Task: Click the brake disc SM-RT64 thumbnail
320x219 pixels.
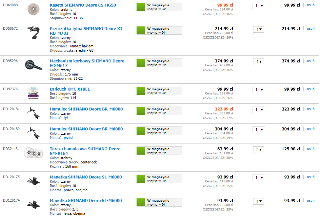Action: tap(33, 153)
